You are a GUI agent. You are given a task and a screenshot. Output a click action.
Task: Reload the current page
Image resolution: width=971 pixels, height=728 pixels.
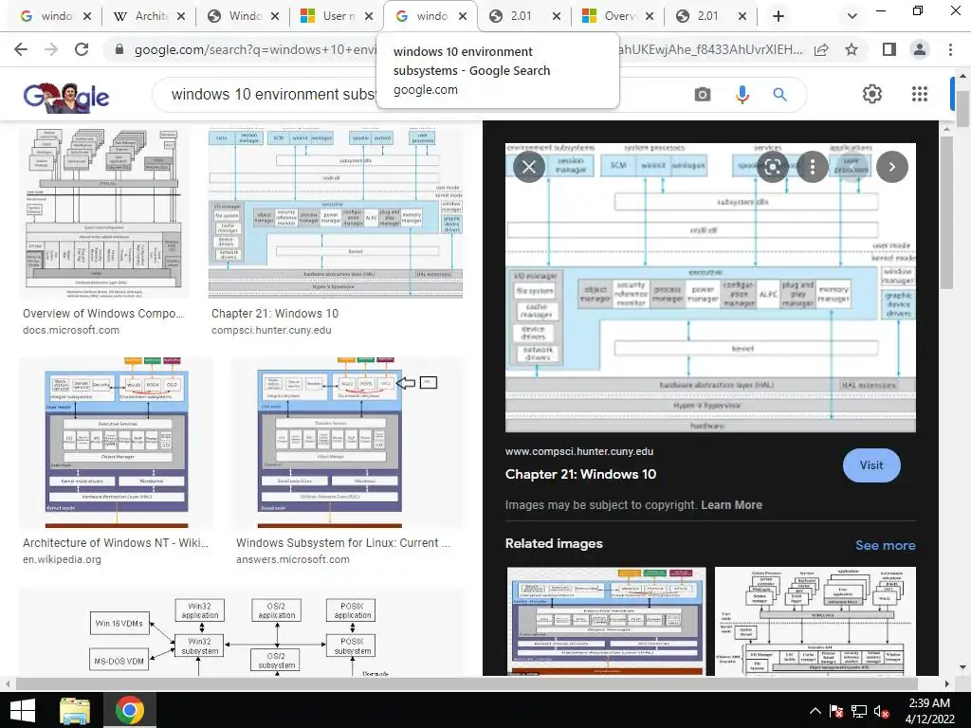coord(82,49)
